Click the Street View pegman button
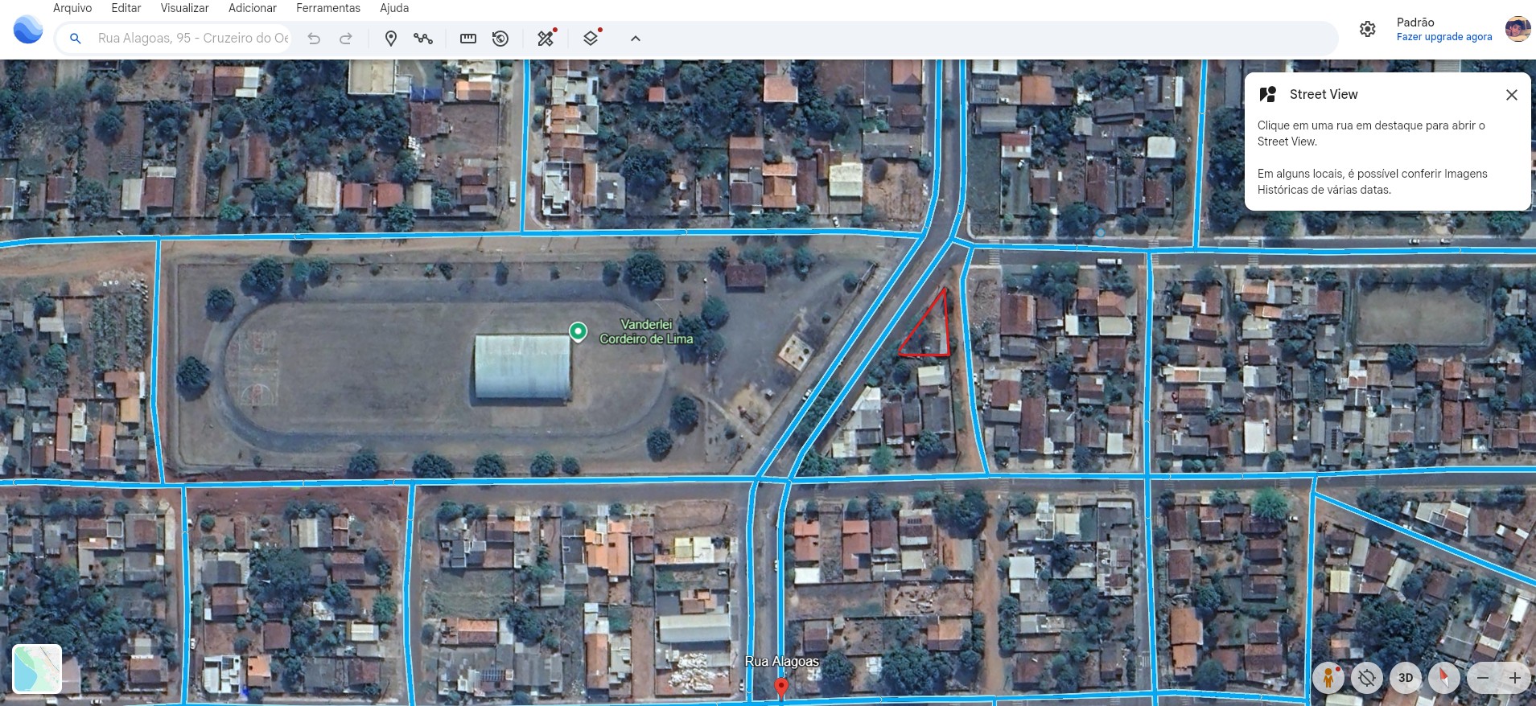This screenshot has width=1536, height=706. coord(1328,678)
